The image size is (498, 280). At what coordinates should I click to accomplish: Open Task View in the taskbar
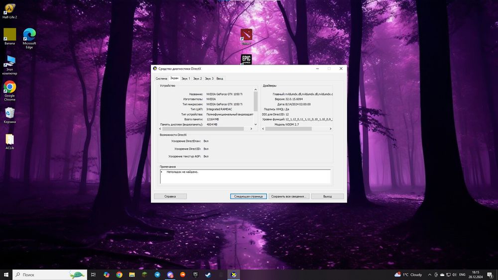93,275
